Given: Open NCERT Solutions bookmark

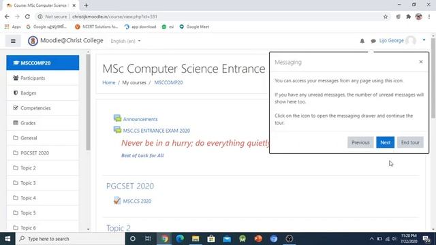Looking at the screenshot, I should click(x=97, y=27).
